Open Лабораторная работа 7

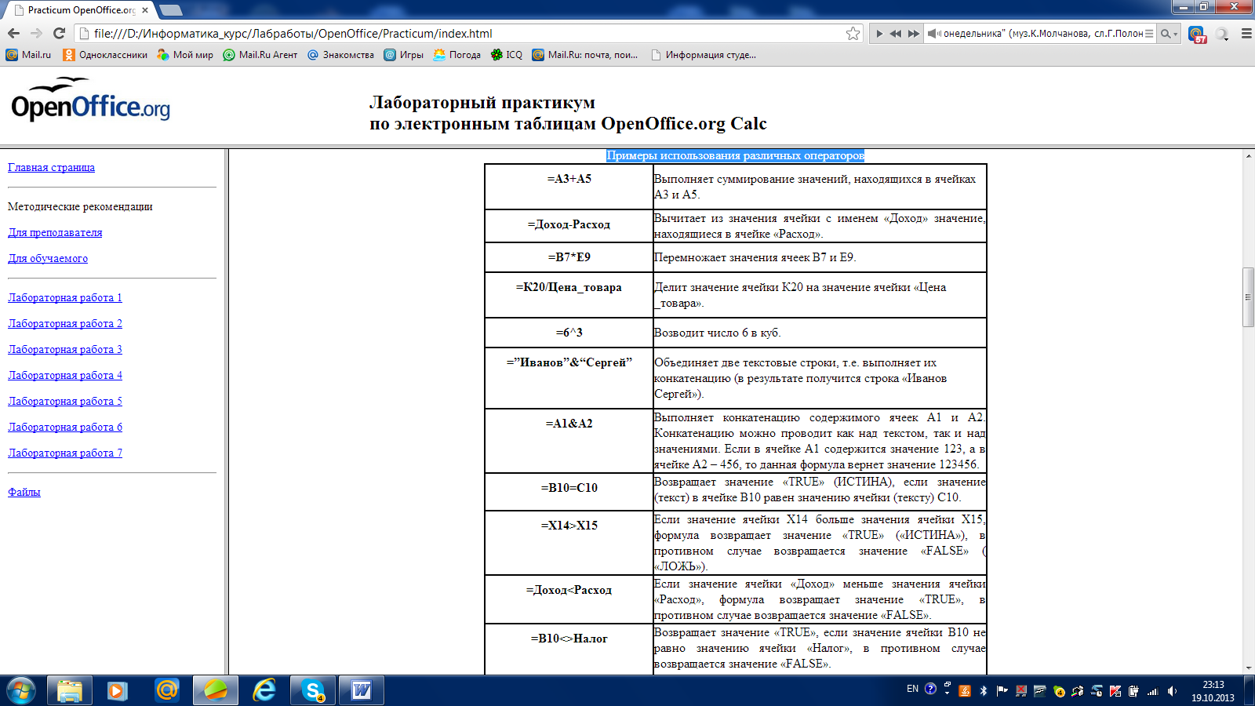tap(65, 453)
